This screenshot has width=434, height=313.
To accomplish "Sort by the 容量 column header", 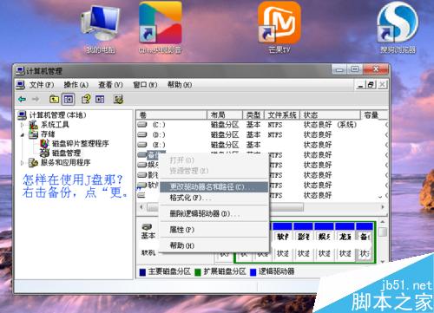I will [375, 115].
